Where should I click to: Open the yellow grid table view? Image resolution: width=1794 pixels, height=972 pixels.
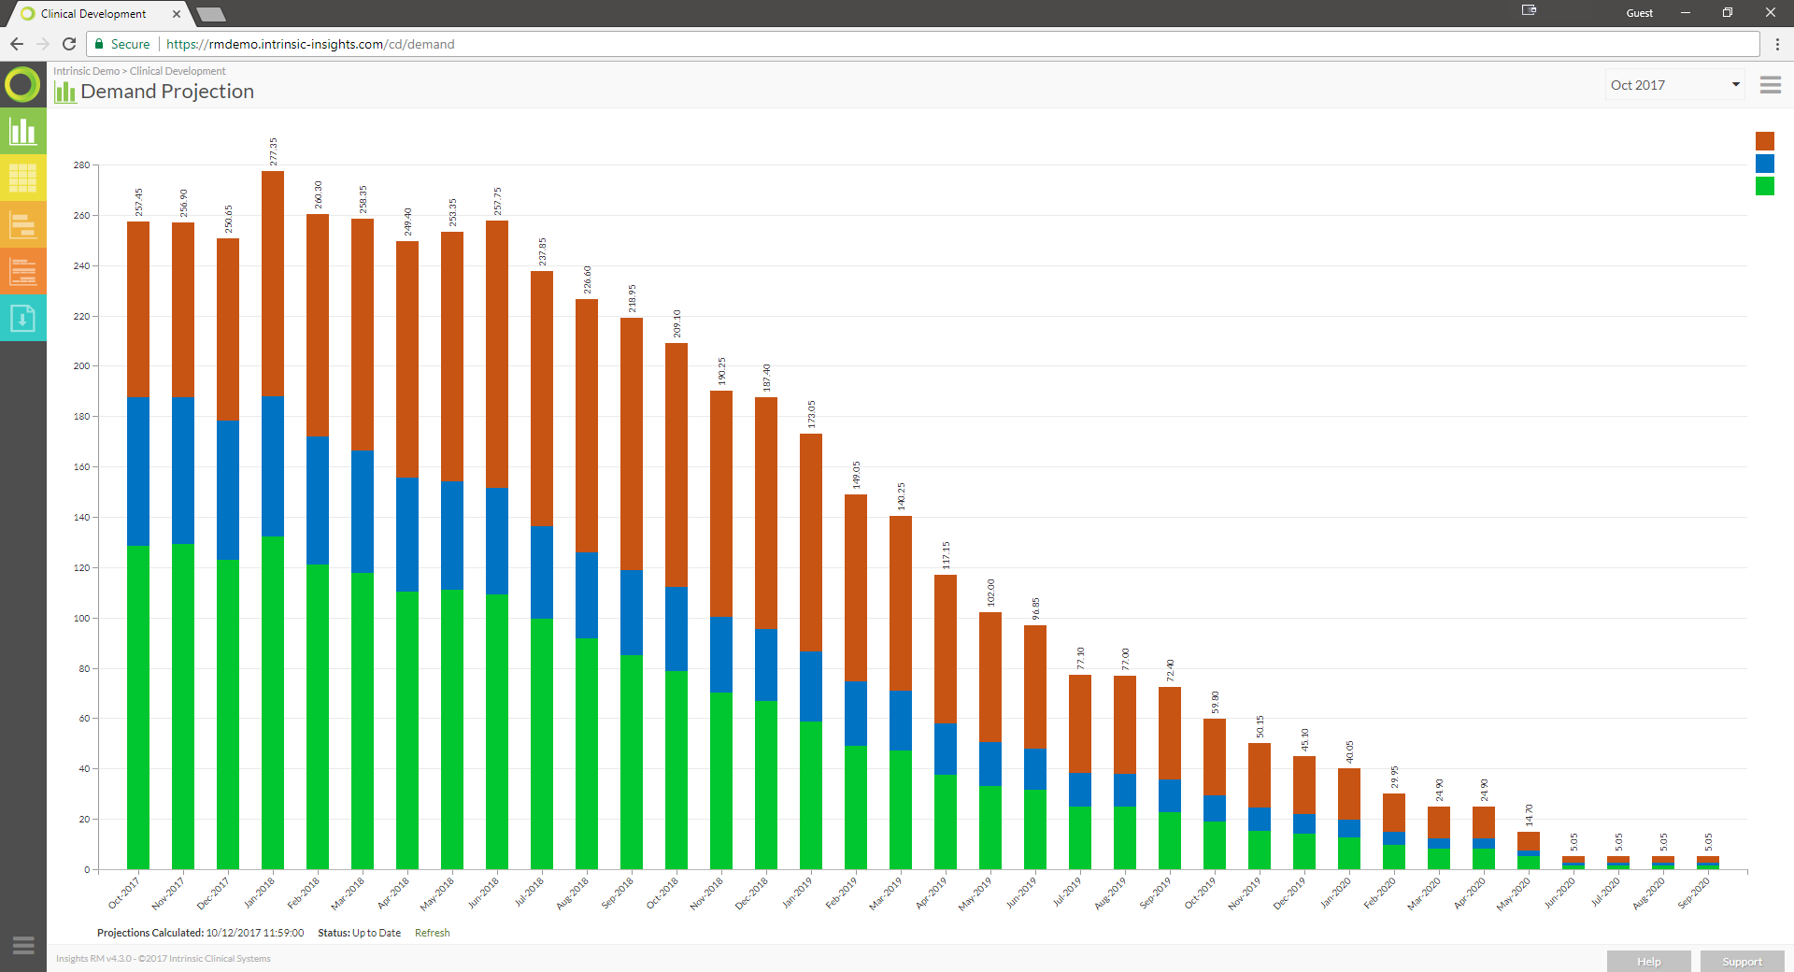(x=22, y=178)
